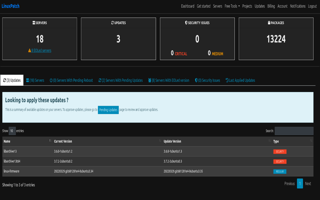Click the Pending Updates button
The width and height of the screenshot is (320, 200).
108,110
